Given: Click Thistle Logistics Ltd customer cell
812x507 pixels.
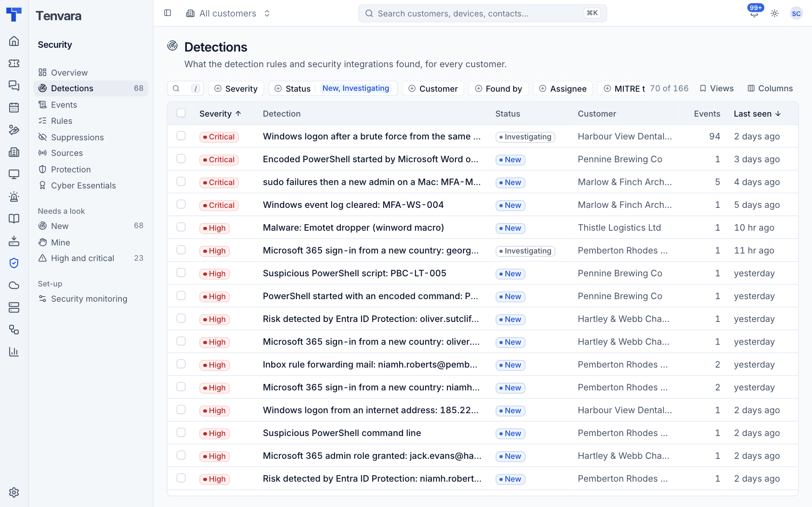Looking at the screenshot, I should (x=619, y=228).
